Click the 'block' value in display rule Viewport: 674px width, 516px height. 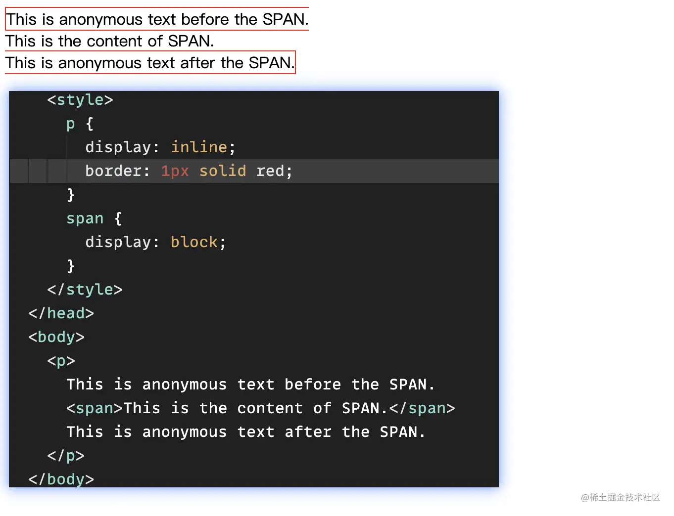point(194,242)
